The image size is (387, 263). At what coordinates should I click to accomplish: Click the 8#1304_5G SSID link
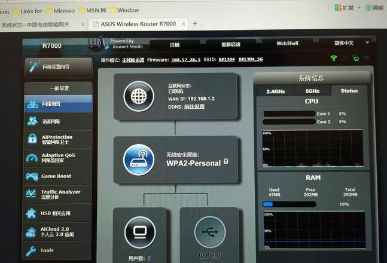(x=251, y=59)
